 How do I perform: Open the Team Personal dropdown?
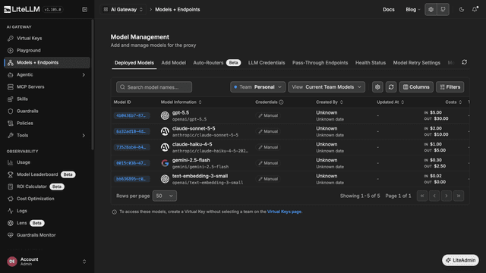pos(257,87)
